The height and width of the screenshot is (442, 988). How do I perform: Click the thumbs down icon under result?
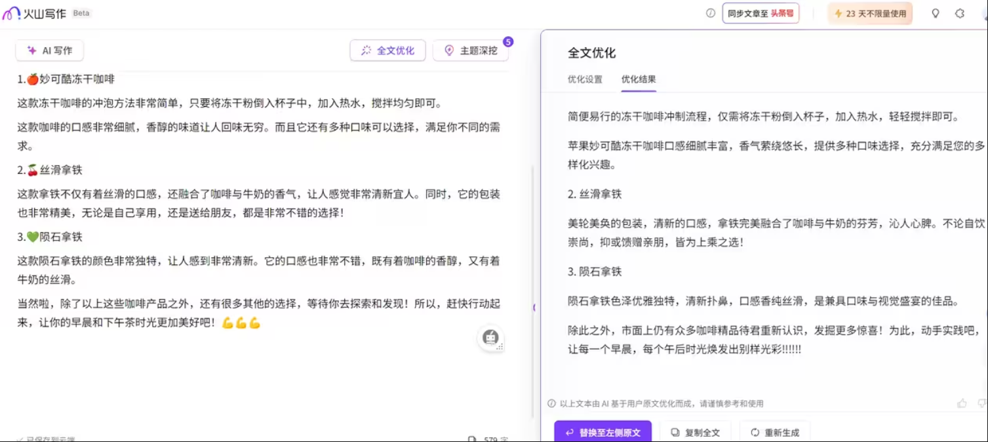click(982, 403)
